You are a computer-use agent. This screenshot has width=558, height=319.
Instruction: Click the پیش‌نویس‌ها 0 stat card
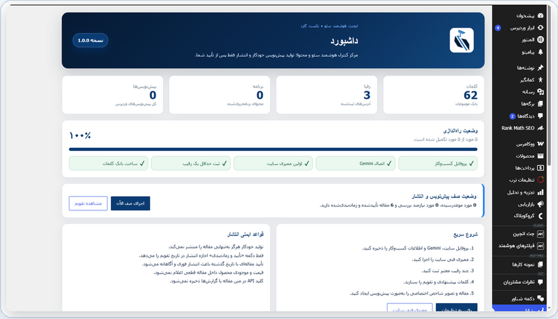click(113, 95)
